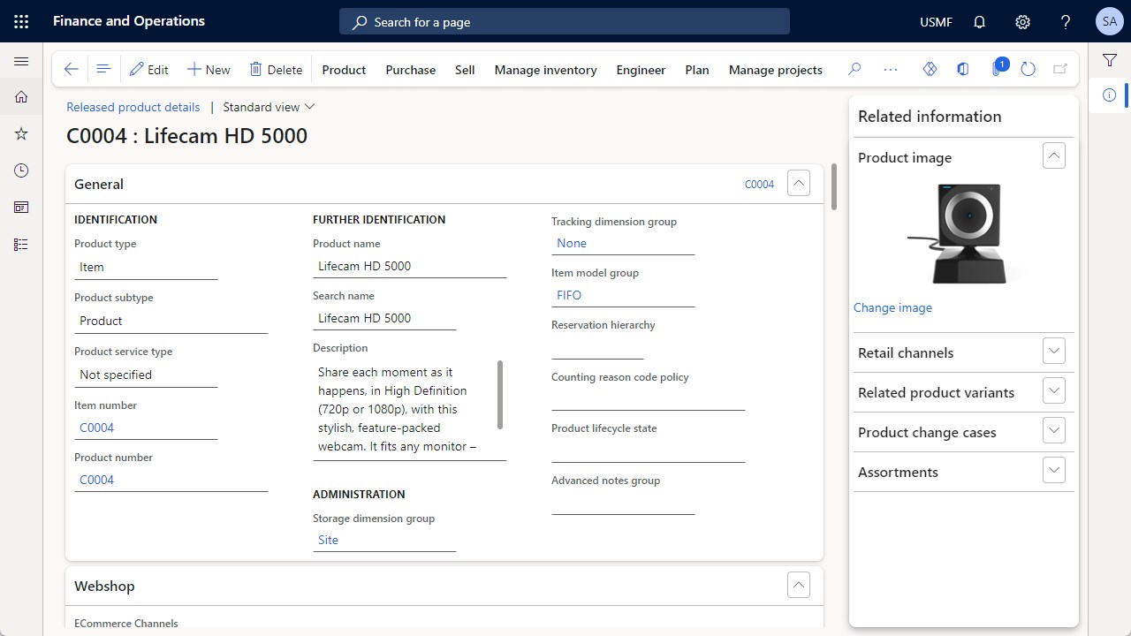Click the main page vertical scrollbar

tap(833, 186)
